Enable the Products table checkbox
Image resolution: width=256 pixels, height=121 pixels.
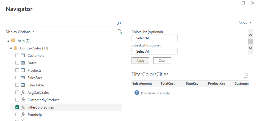click(x=17, y=70)
